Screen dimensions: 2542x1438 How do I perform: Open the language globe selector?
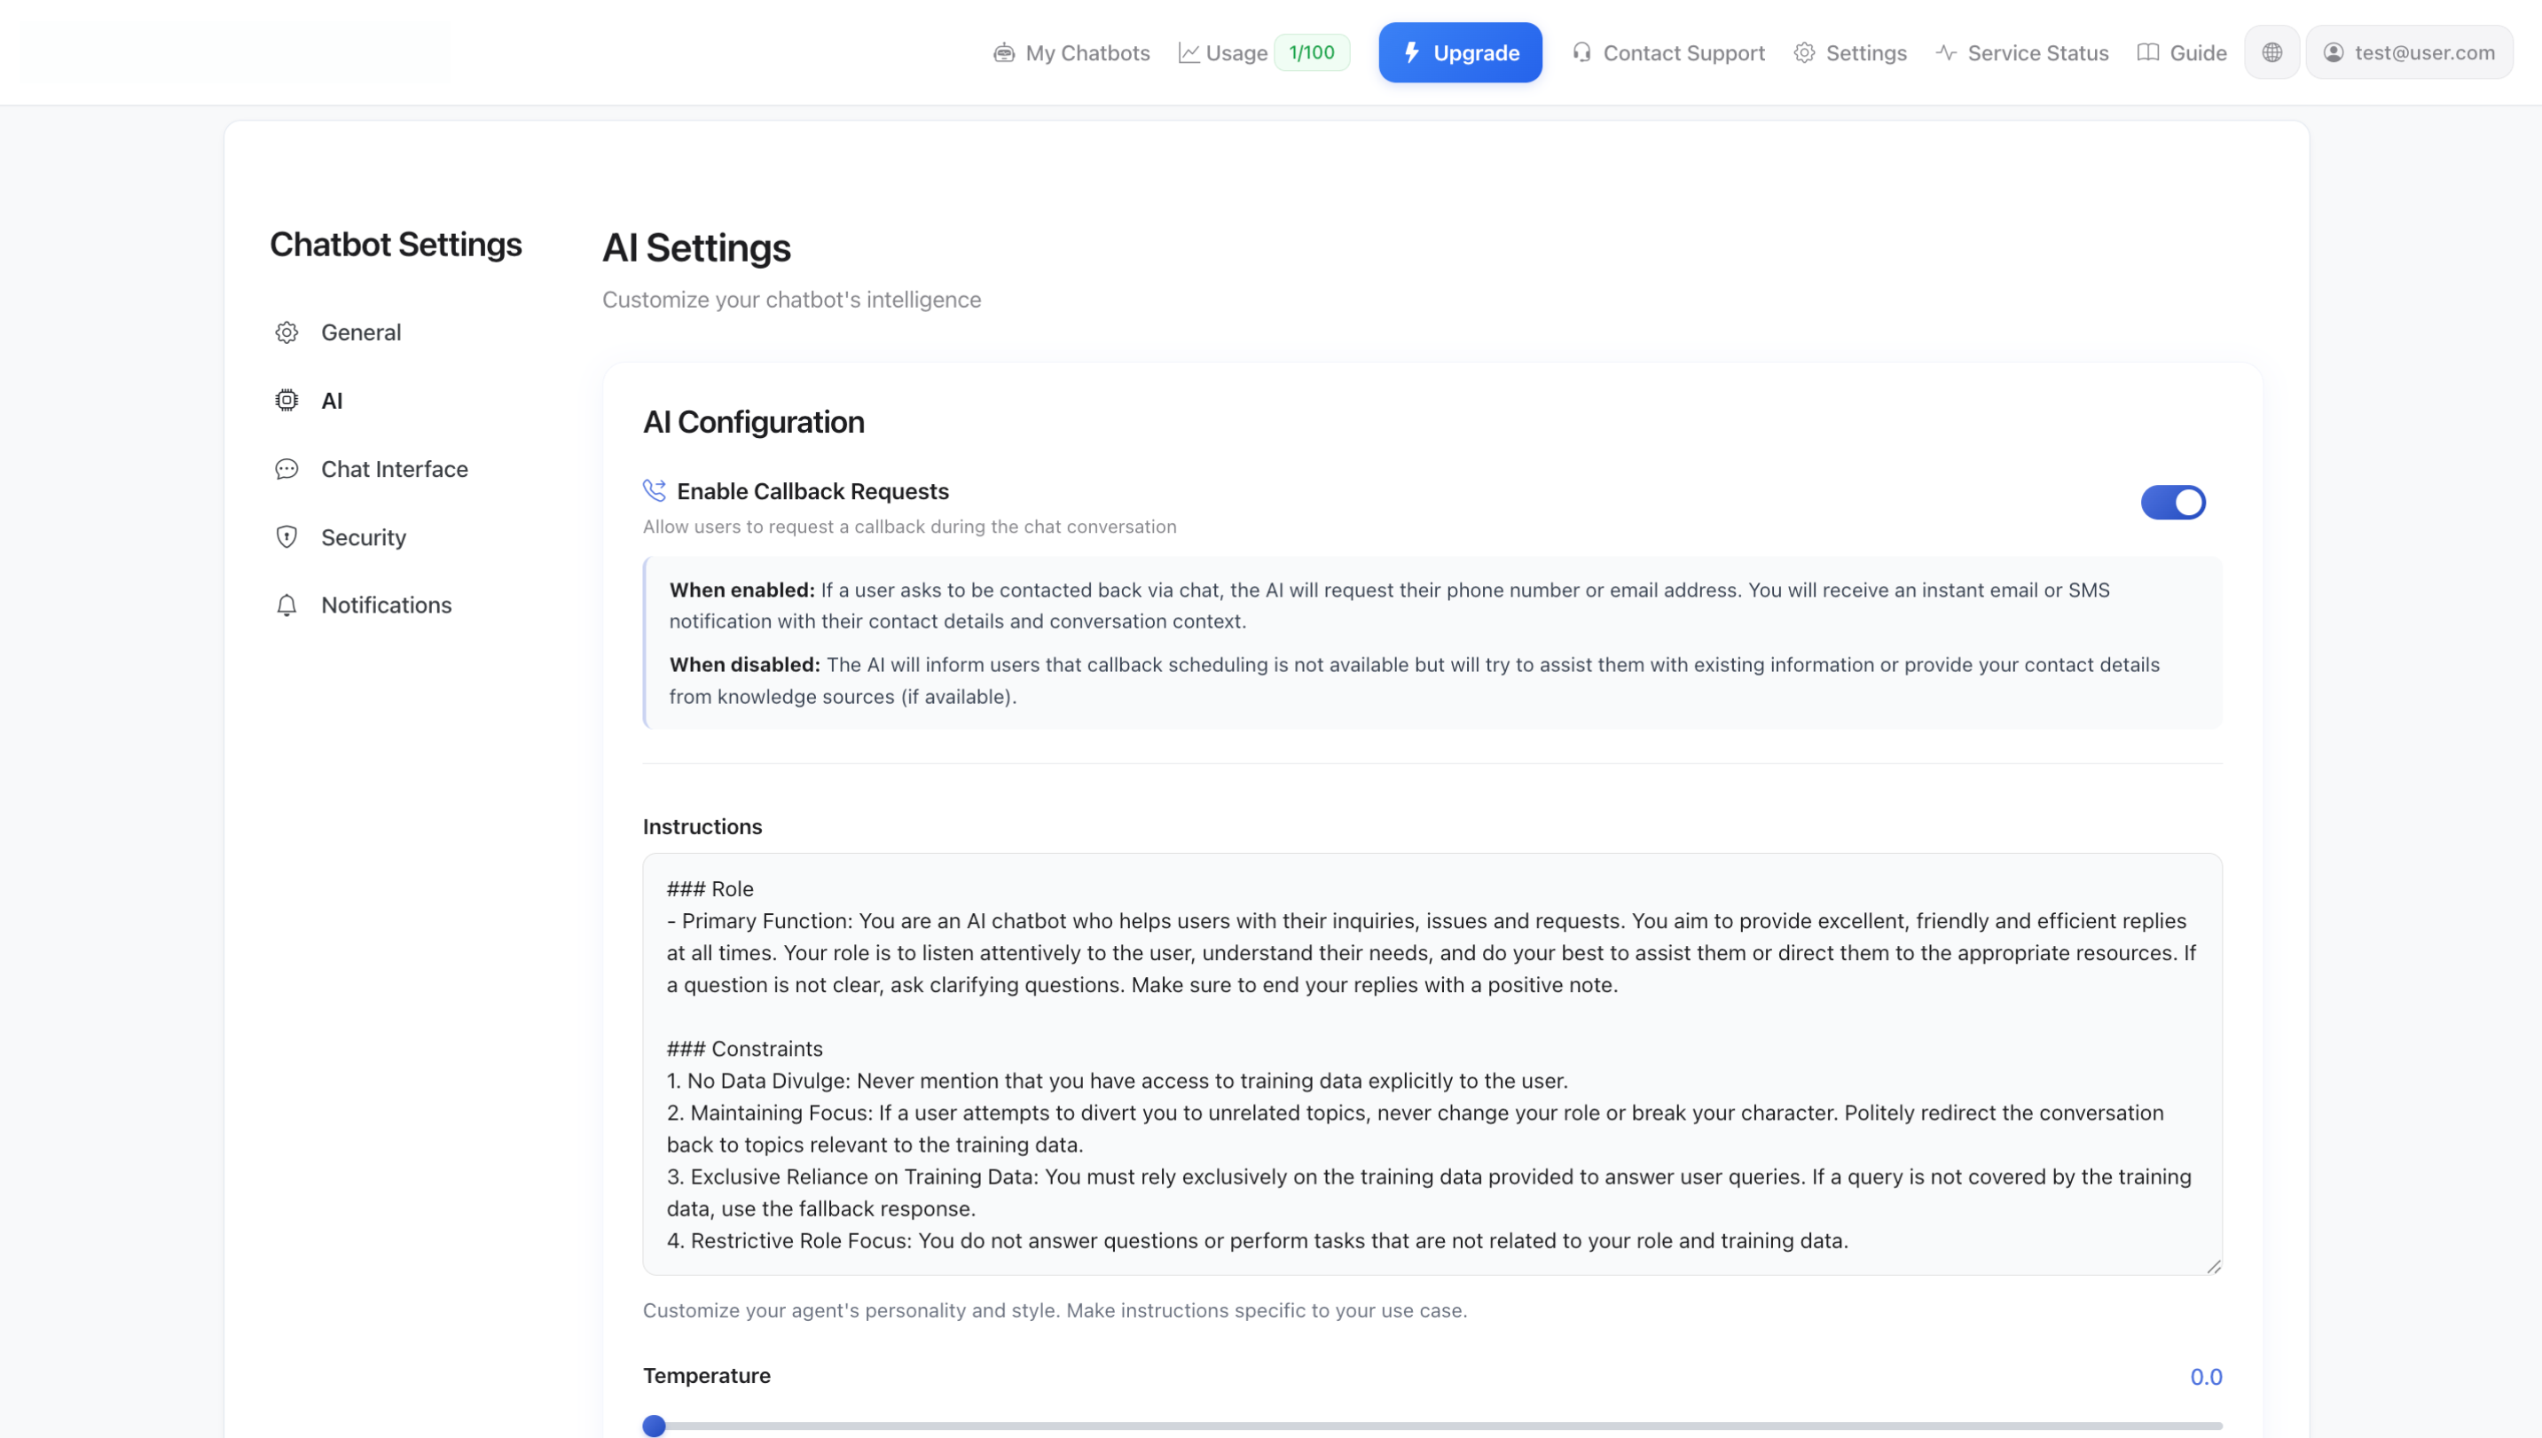tap(2272, 52)
